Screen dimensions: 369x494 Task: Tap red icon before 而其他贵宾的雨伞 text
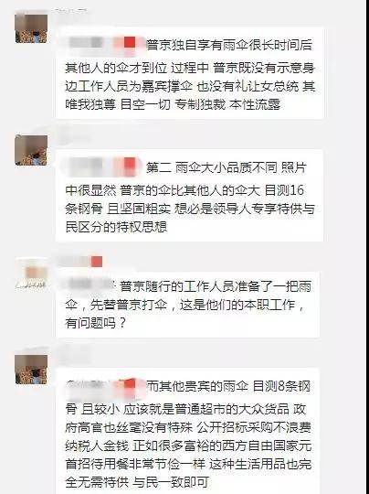pyautogui.click(x=130, y=384)
